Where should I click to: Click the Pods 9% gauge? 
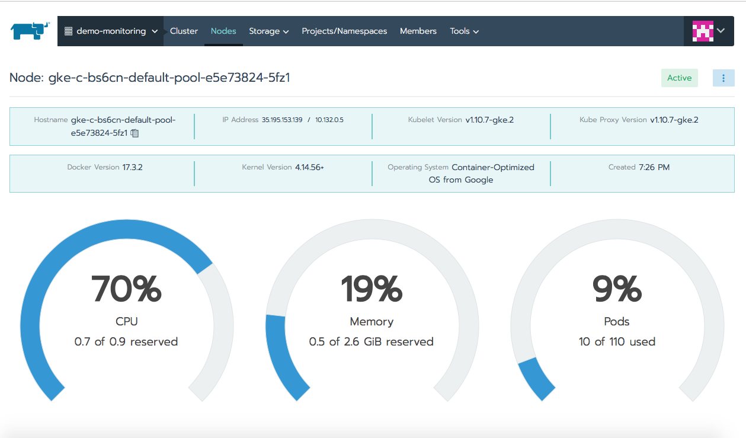pyautogui.click(x=617, y=310)
